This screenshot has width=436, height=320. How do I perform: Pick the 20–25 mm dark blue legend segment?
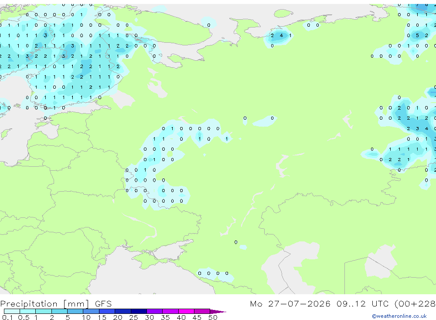[123, 311]
